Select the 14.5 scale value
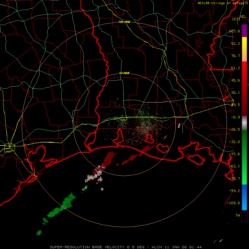249x249 pixels. click(x=235, y=105)
